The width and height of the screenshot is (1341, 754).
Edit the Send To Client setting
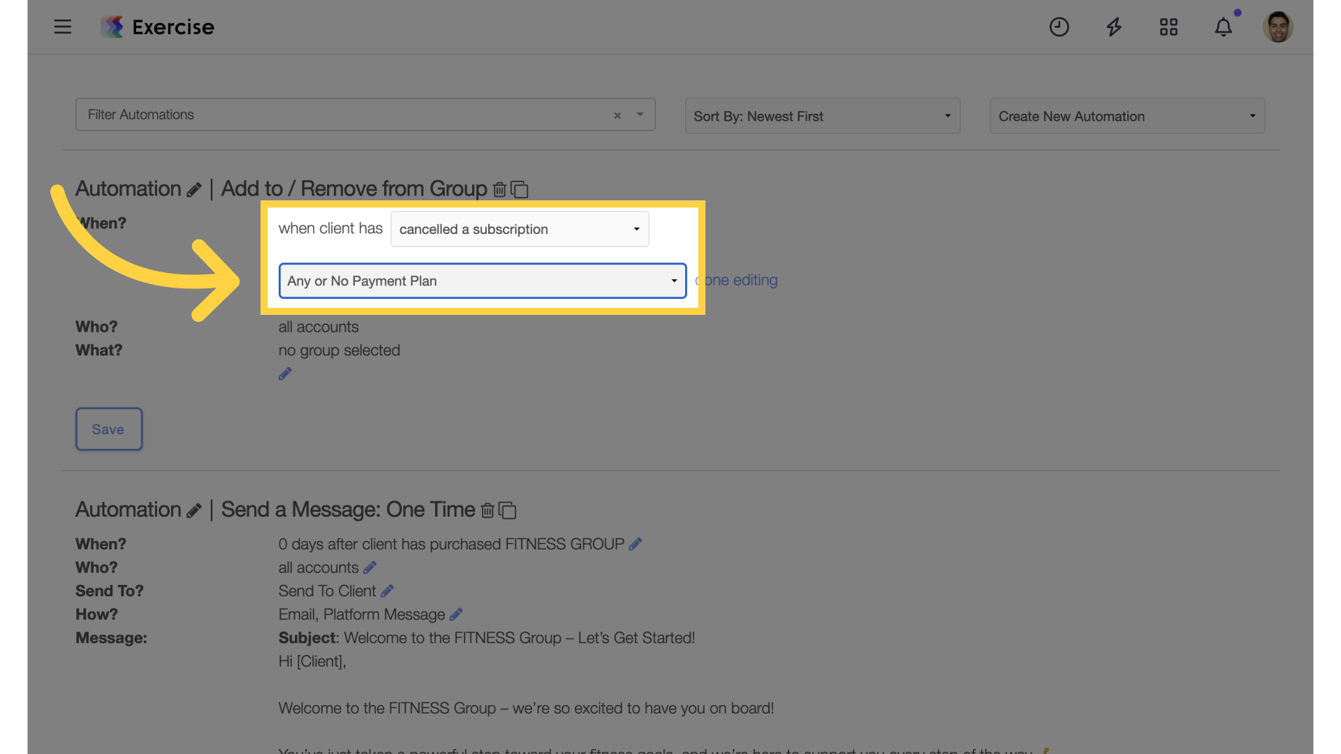tap(387, 591)
